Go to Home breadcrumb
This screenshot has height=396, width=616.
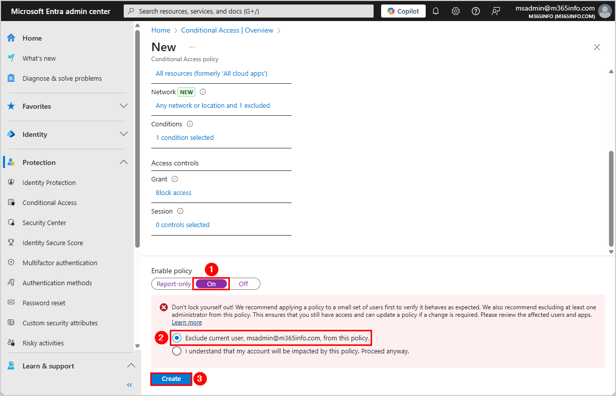(x=161, y=30)
